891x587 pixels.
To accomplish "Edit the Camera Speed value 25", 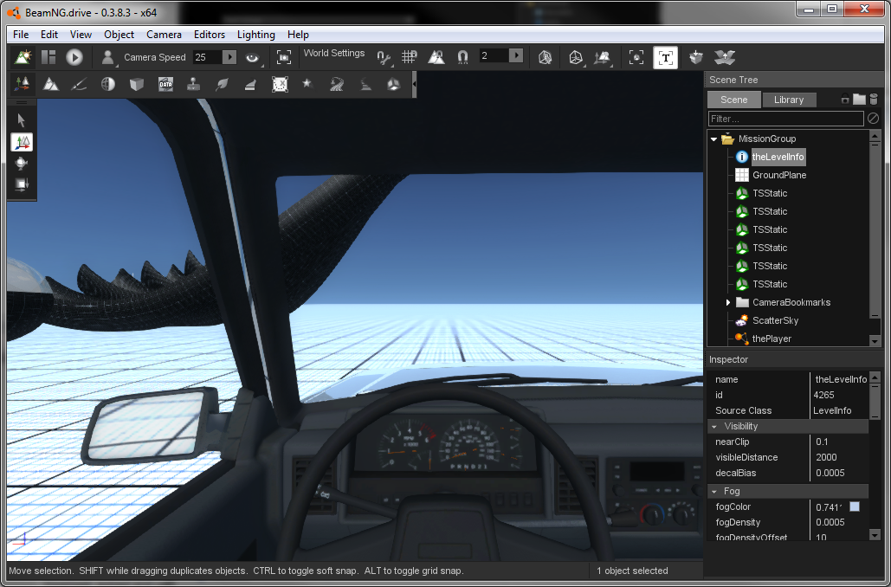I will click(207, 57).
